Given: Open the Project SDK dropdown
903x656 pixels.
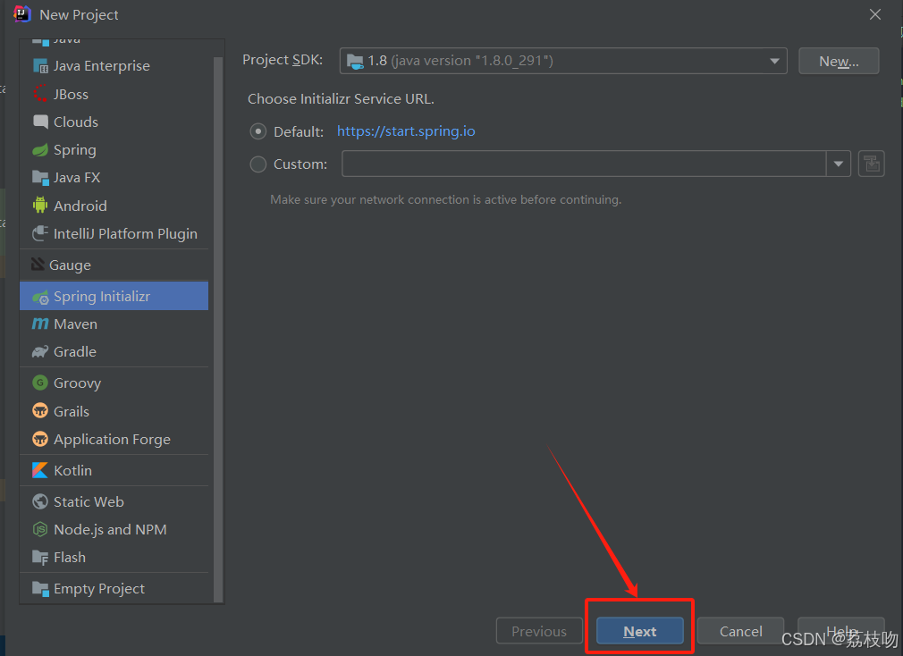Looking at the screenshot, I should click(x=563, y=61).
